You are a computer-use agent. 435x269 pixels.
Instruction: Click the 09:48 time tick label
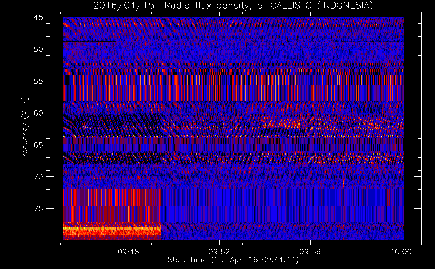(x=129, y=252)
